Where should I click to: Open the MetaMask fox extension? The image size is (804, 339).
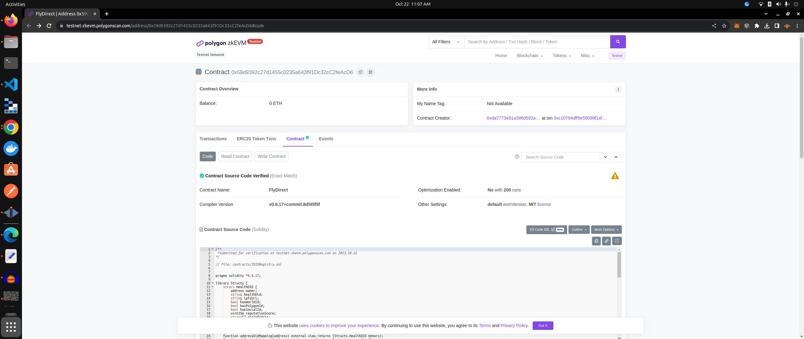click(736, 26)
